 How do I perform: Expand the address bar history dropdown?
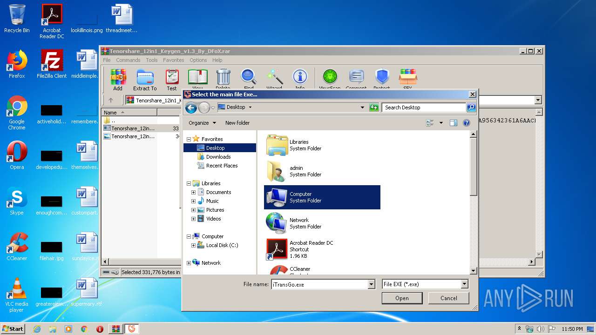pos(362,107)
